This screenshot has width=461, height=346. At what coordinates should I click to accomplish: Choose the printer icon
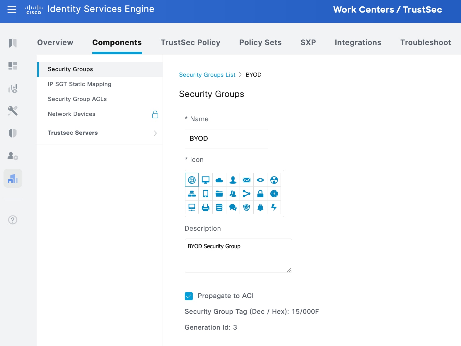click(206, 207)
